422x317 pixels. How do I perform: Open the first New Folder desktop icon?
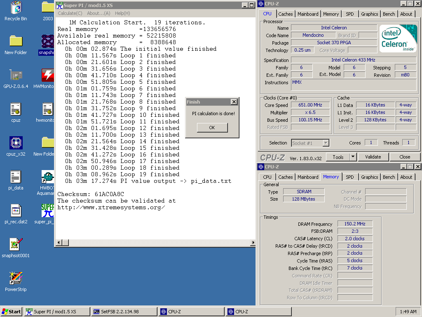pos(16,41)
